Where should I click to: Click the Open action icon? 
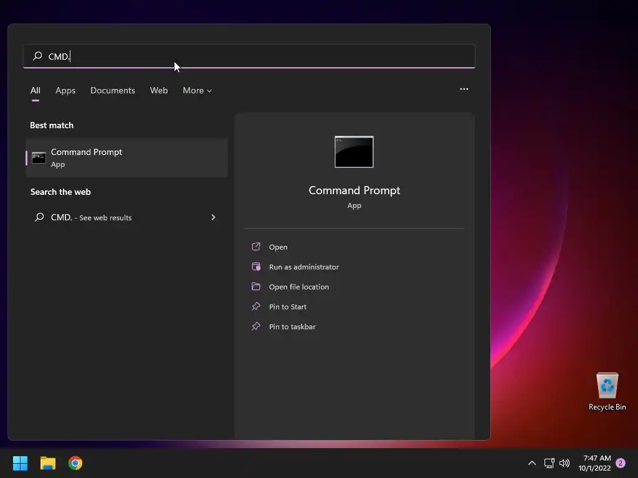(x=256, y=246)
